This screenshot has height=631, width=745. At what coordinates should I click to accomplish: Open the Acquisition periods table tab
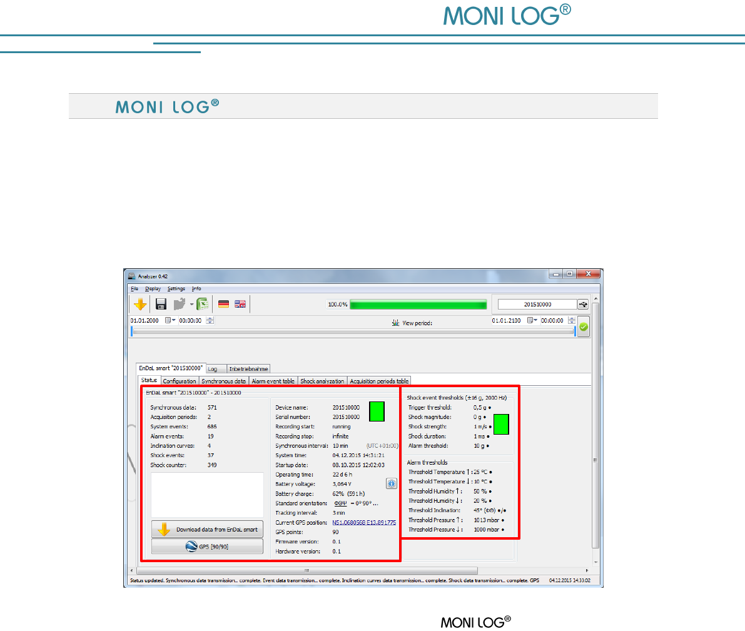(x=379, y=381)
